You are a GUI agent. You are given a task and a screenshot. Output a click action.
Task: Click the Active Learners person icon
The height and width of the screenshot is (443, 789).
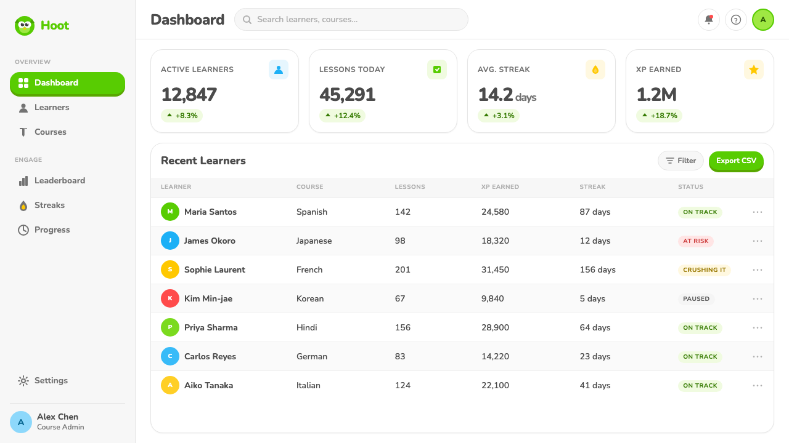pyautogui.click(x=279, y=70)
